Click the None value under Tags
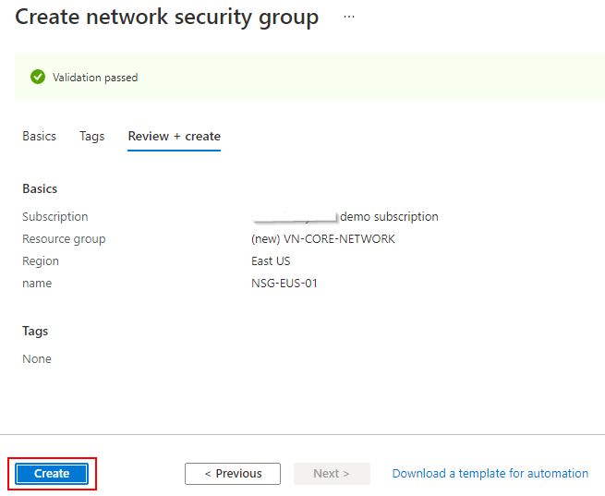This screenshot has height=496, width=605. click(37, 358)
